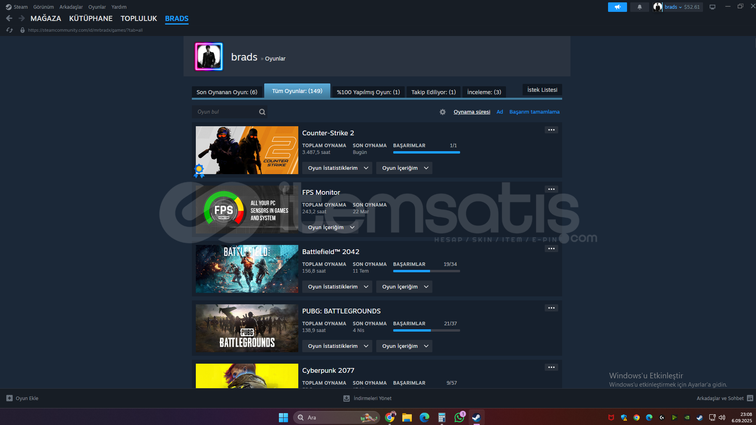Viewport: 756px width, 425px height.
Task: Open the Counter-Strike 2 title link
Action: [x=328, y=133]
